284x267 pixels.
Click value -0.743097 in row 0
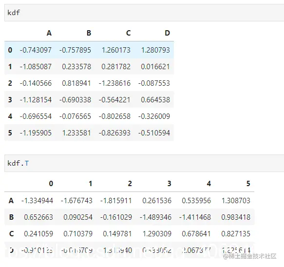[x=36, y=50]
